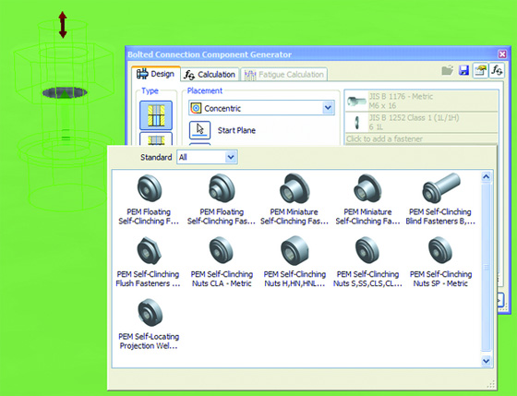The height and width of the screenshot is (396, 517).
Task: Click the blue save disk icon
Action: click(463, 70)
